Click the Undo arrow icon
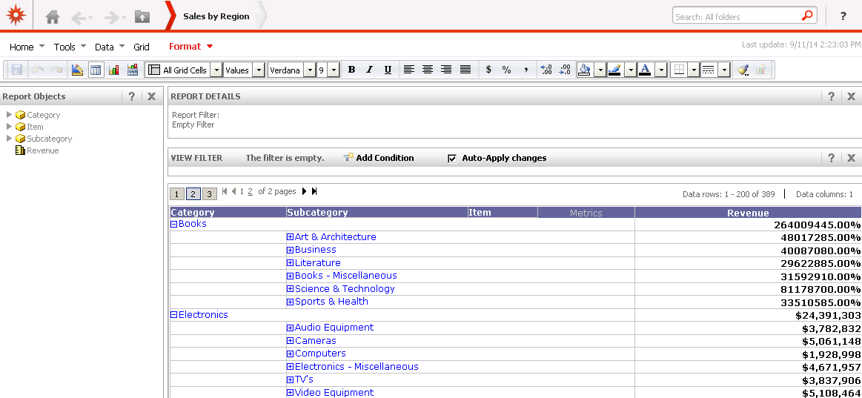The width and height of the screenshot is (862, 398). coord(37,70)
